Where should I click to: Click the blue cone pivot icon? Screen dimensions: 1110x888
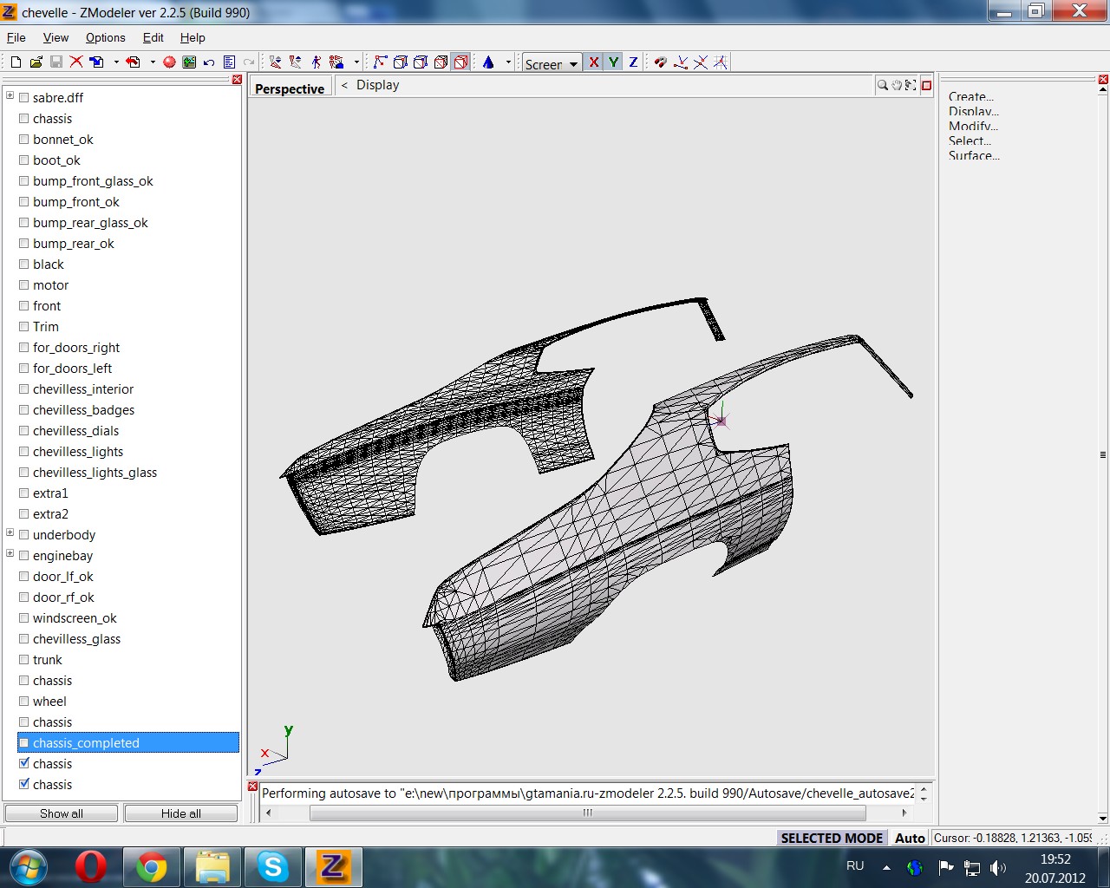point(488,62)
